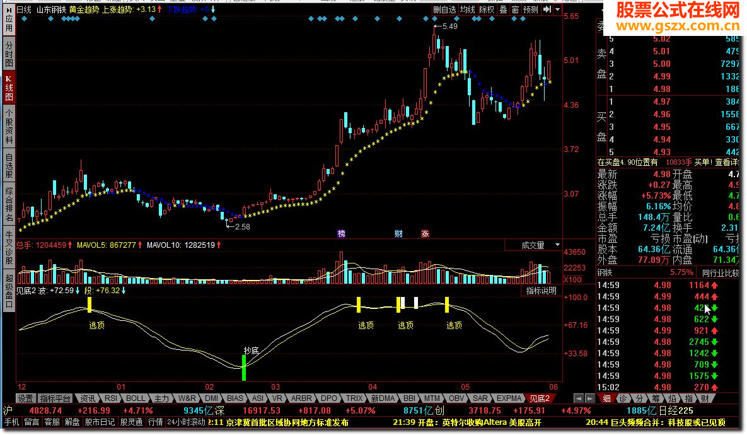This screenshot has width=747, height=435.
Task: Open the 指 index tab icon
Action: (688, 398)
